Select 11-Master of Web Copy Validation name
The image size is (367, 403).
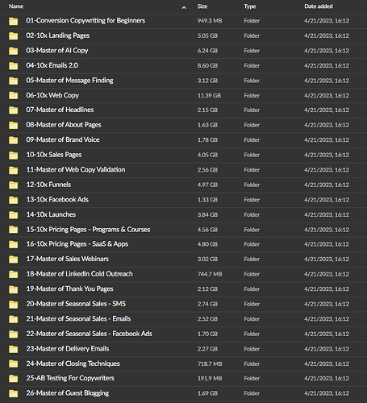tap(76, 170)
